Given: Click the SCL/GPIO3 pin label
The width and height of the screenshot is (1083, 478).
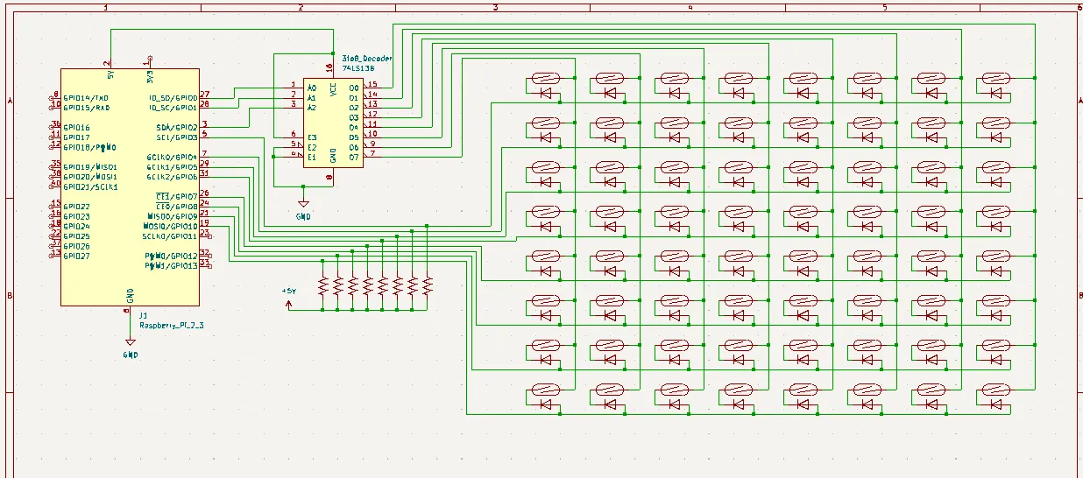Looking at the screenshot, I should point(177,137).
